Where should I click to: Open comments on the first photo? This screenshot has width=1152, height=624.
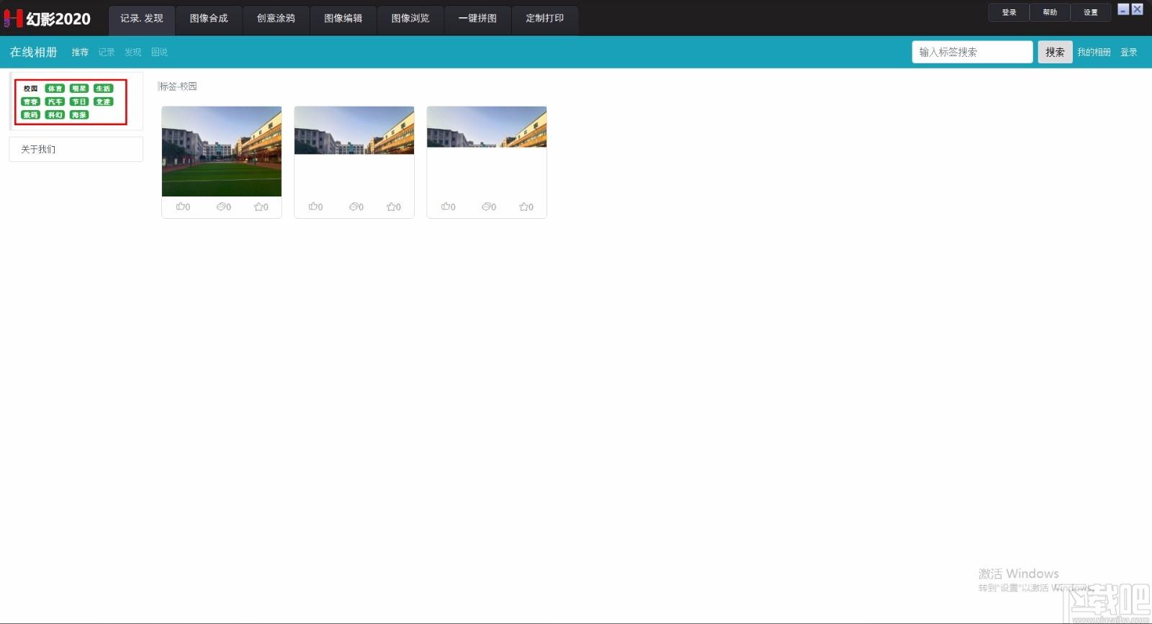tap(223, 207)
